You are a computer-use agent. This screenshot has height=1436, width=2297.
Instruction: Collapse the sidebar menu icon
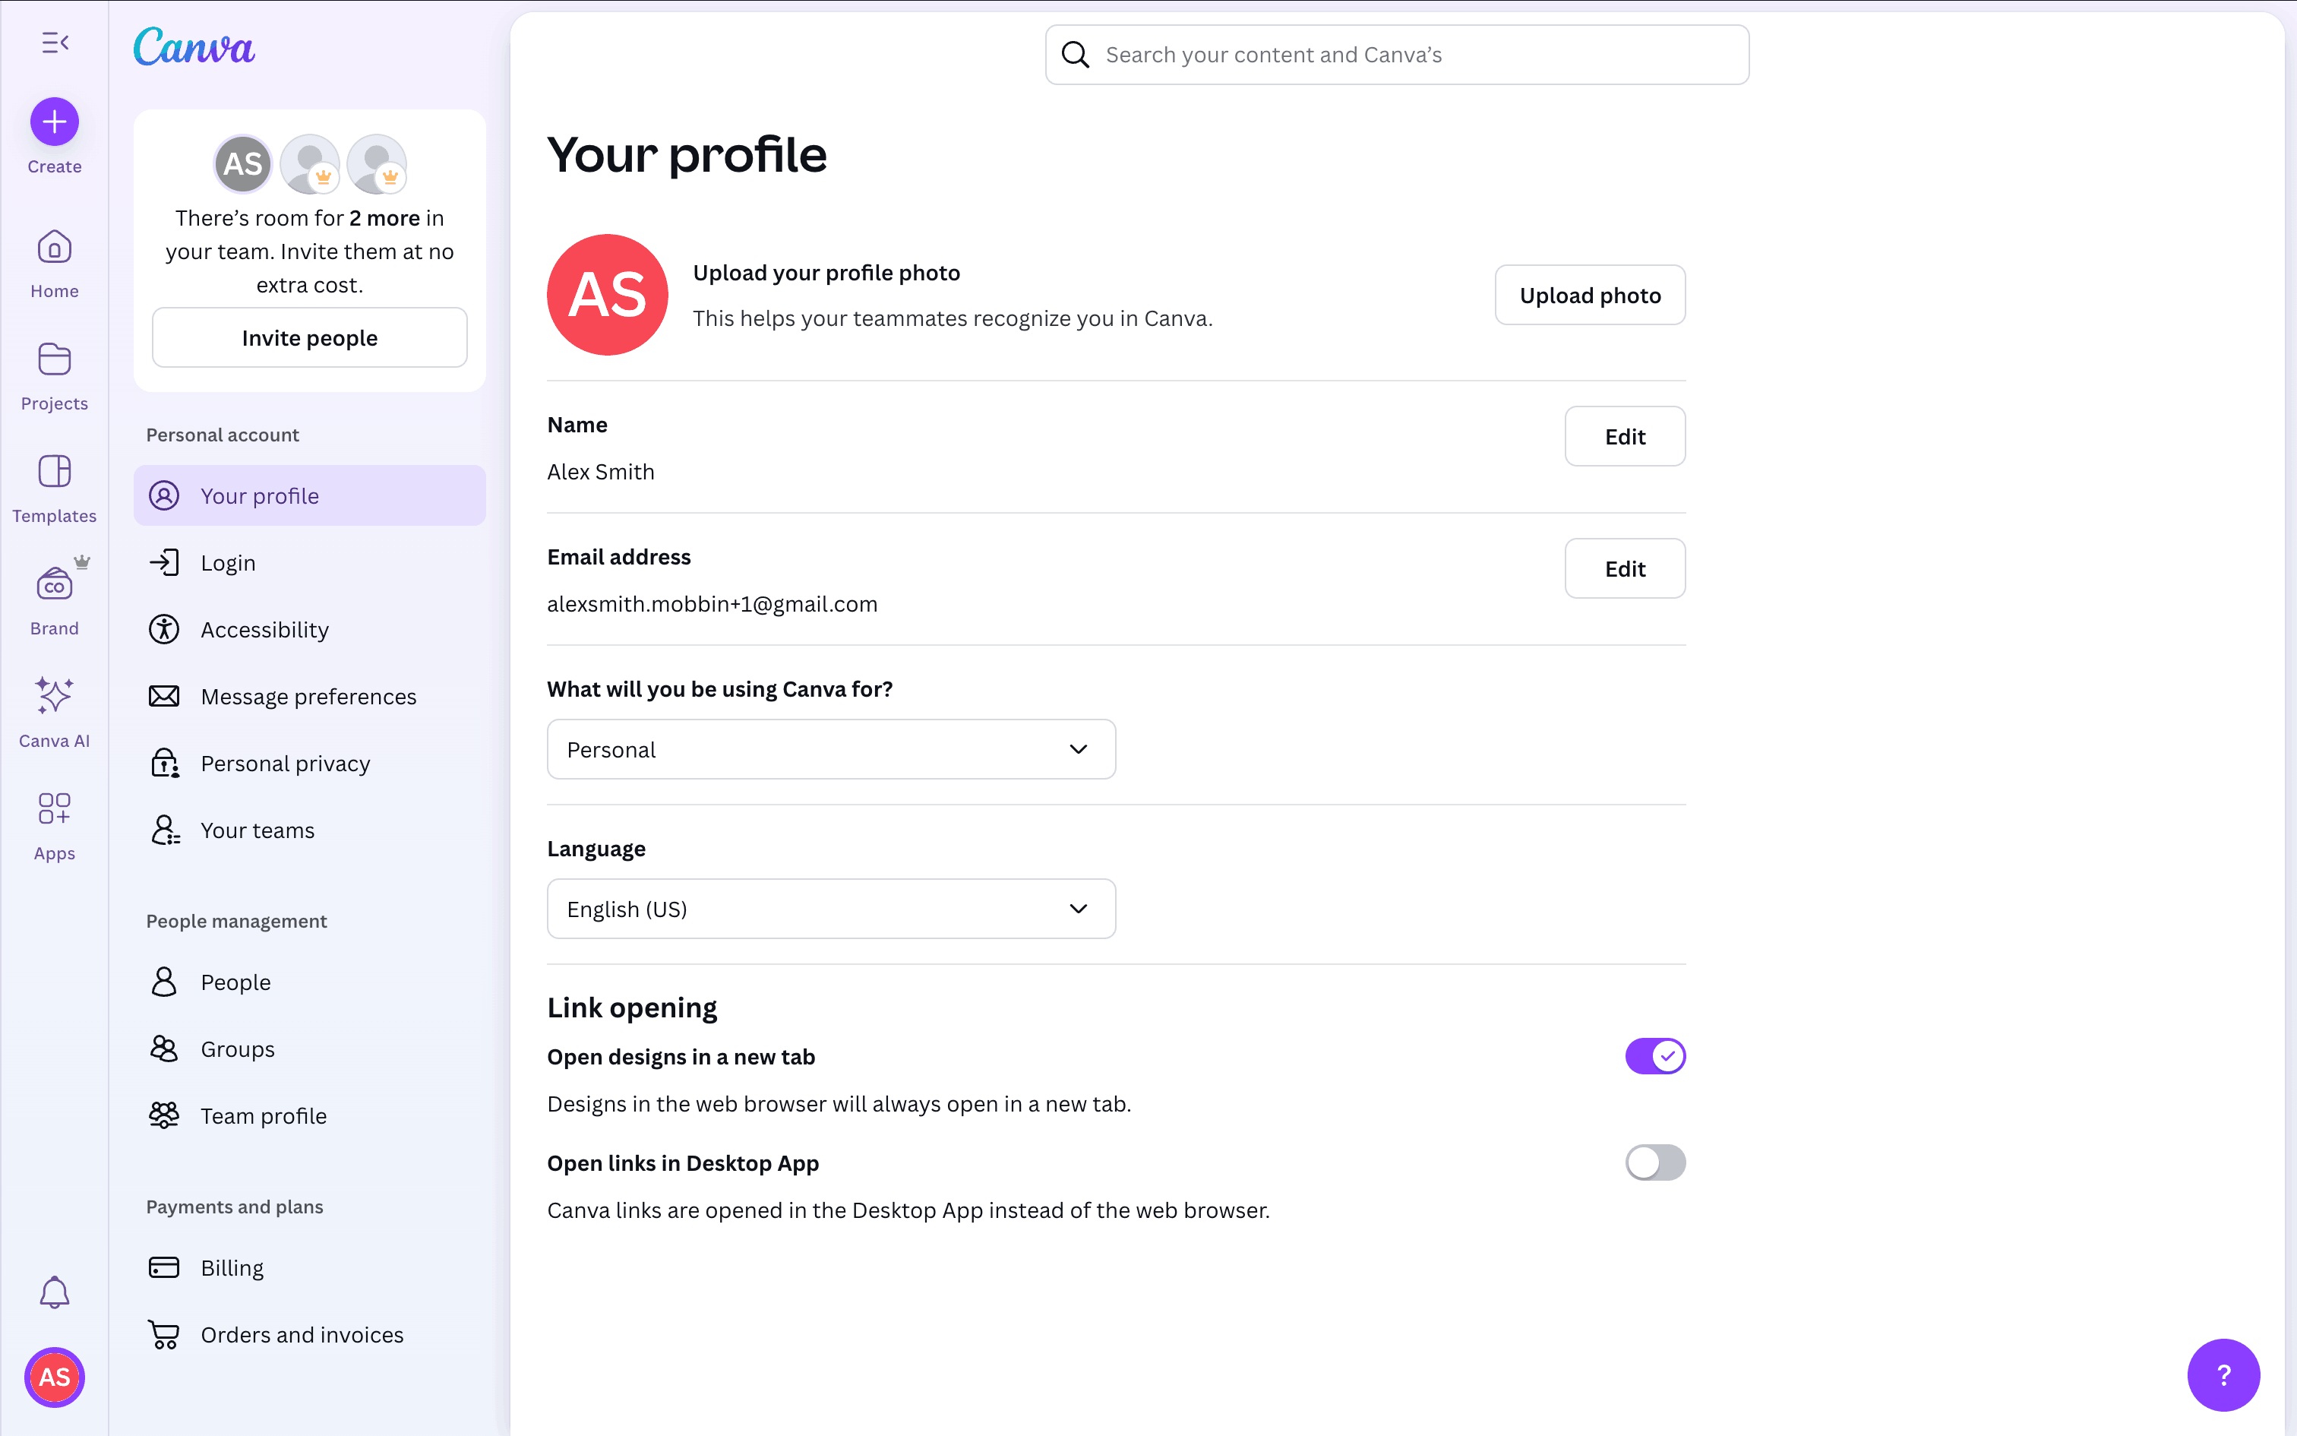click(x=55, y=43)
